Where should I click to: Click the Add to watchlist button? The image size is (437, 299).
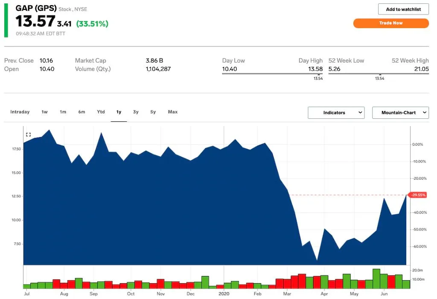(403, 9)
